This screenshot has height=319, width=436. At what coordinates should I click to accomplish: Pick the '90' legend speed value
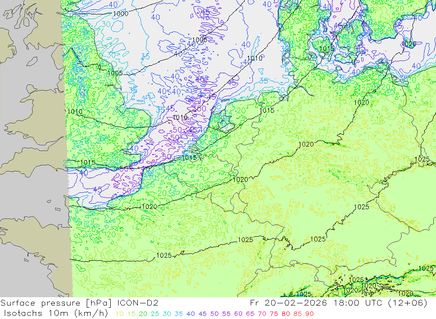tap(310, 314)
